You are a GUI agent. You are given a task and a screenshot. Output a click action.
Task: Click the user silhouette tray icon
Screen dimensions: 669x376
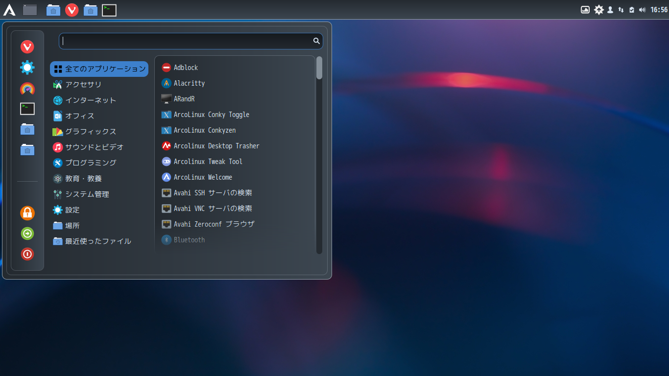[610, 10]
